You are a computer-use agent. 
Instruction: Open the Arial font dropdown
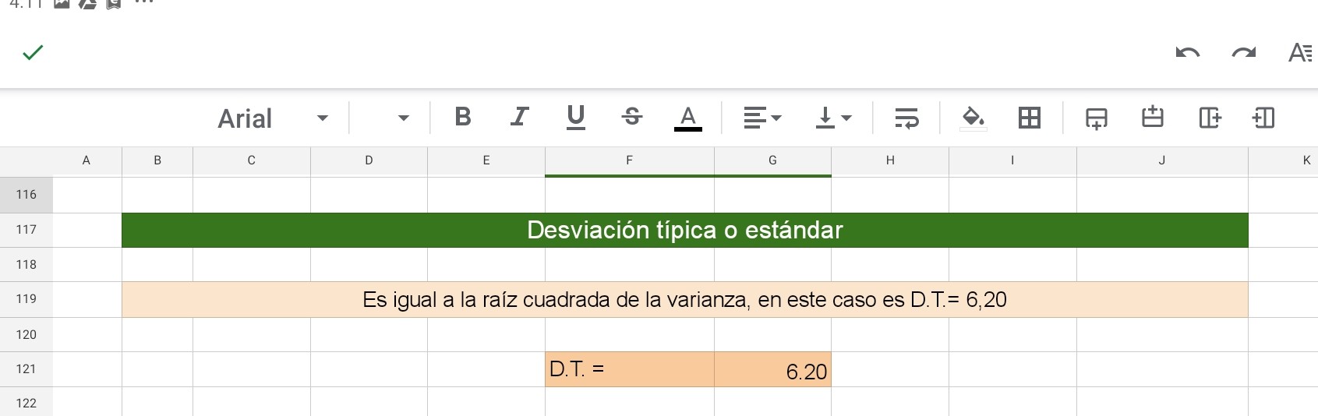(x=272, y=118)
